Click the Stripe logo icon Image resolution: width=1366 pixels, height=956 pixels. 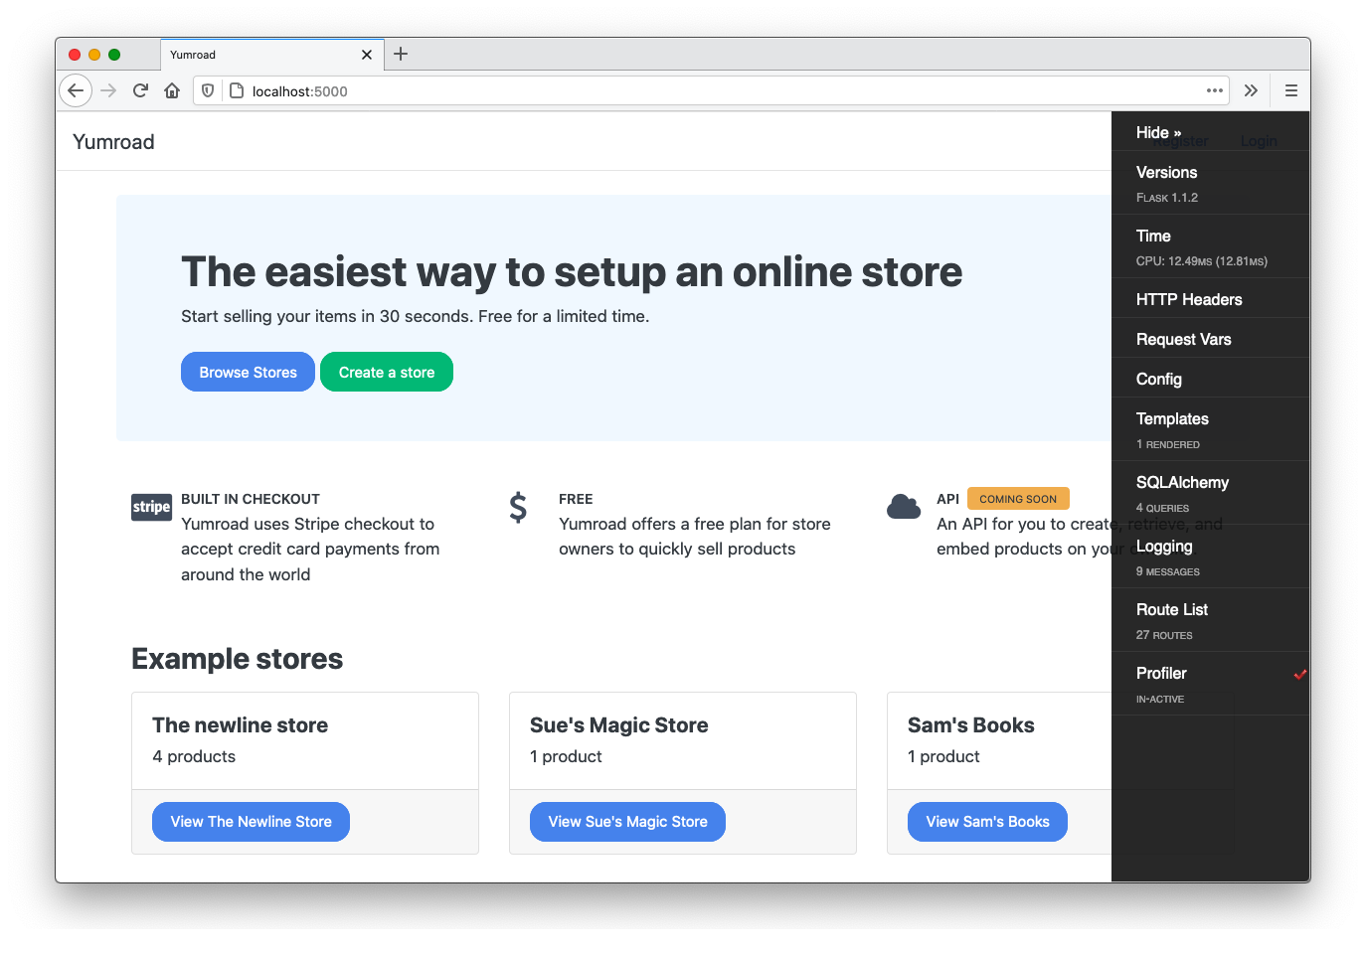[151, 507]
